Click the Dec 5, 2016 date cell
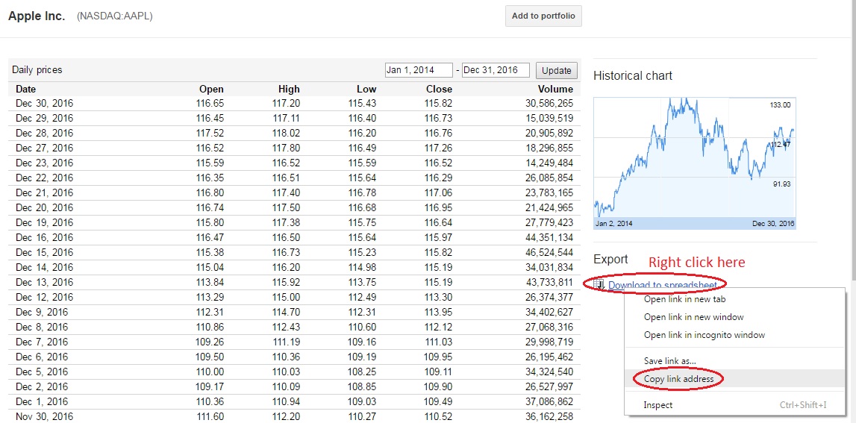Screen dimensions: 856x423 click(42, 372)
